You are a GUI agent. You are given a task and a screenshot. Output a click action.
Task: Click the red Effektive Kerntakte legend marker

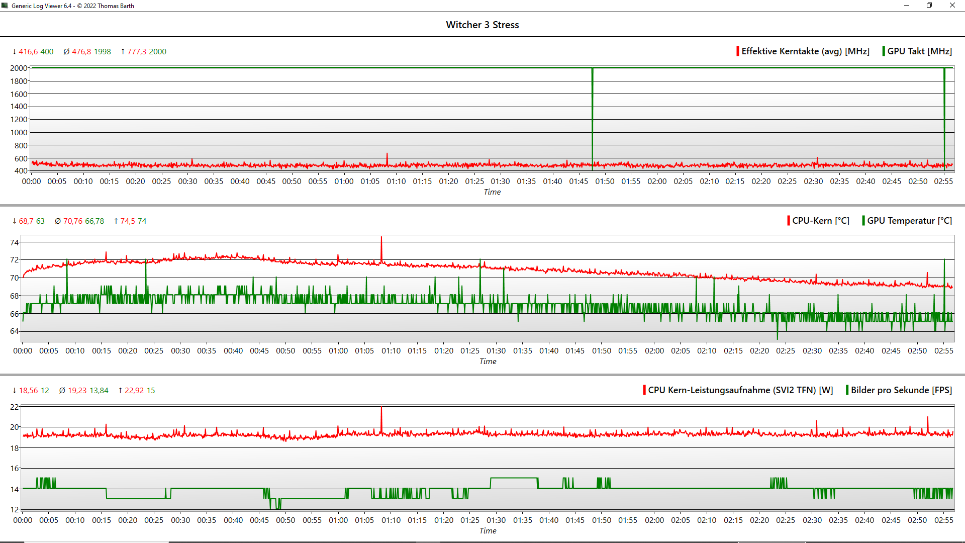(737, 51)
